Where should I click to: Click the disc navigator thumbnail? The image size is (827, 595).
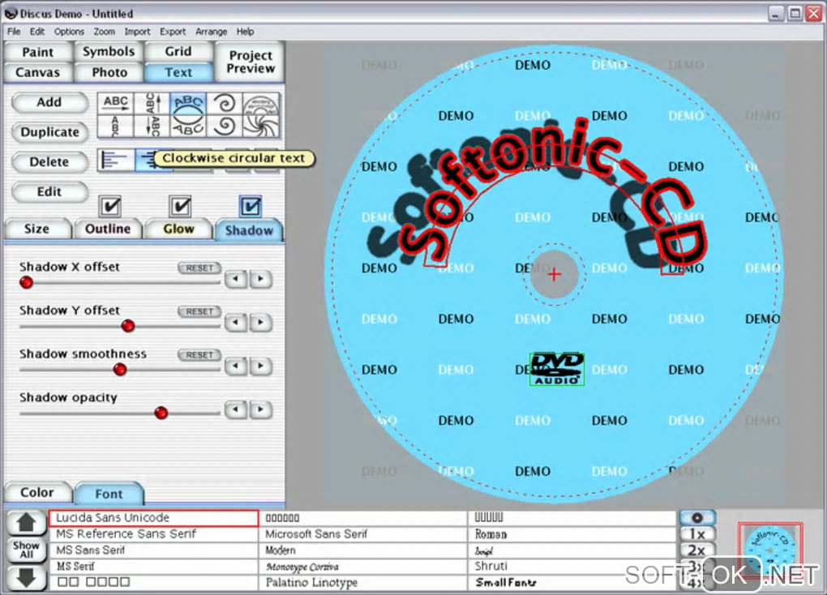pyautogui.click(x=770, y=549)
